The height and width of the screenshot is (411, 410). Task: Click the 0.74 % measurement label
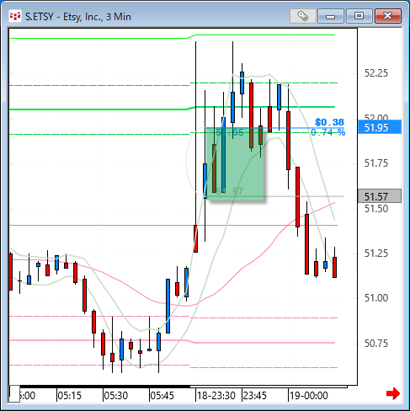click(328, 132)
